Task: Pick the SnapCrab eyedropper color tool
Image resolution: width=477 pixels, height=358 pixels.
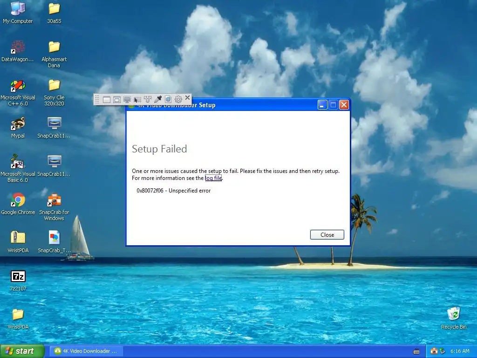Action: coord(158,100)
